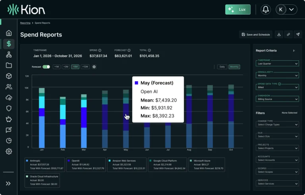Copy the report link icon
The width and height of the screenshot is (305, 195).
[x=288, y=35]
